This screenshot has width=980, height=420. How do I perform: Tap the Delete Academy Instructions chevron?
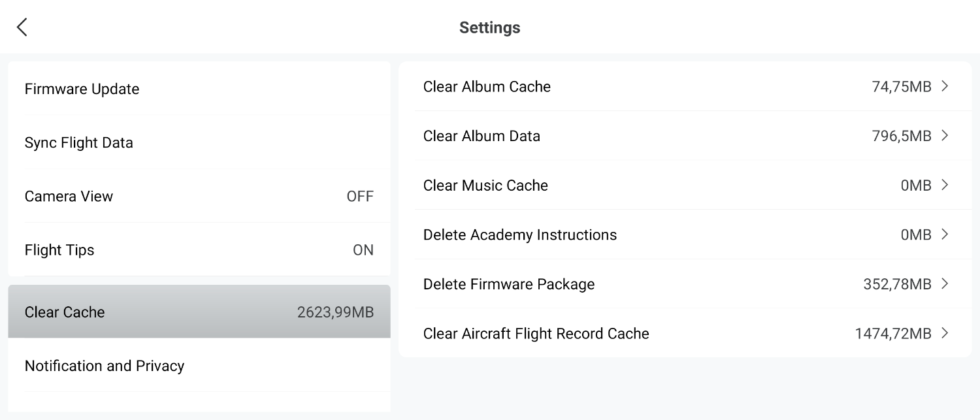pyautogui.click(x=945, y=234)
